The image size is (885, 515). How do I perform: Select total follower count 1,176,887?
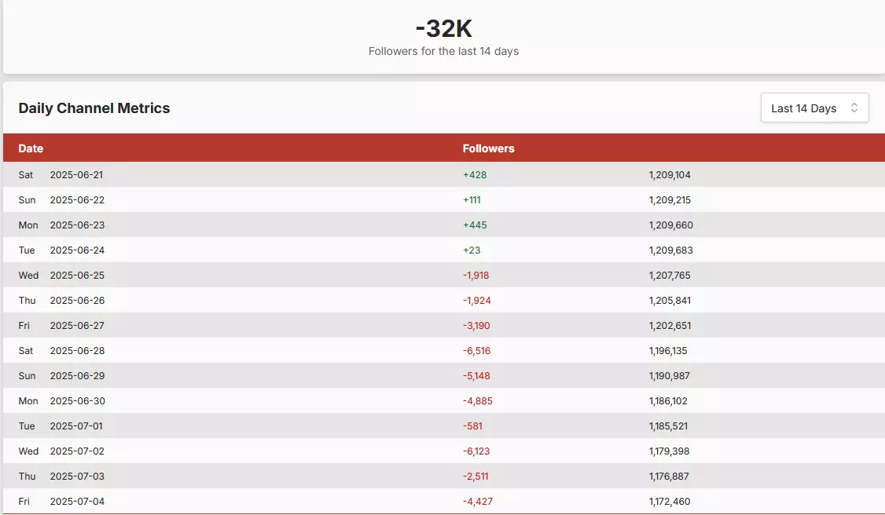click(669, 476)
